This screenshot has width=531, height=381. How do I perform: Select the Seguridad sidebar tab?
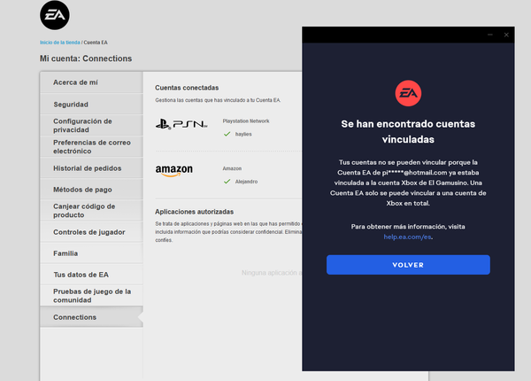coord(71,104)
